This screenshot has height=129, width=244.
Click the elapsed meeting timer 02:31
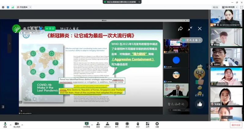click(x=215, y=7)
